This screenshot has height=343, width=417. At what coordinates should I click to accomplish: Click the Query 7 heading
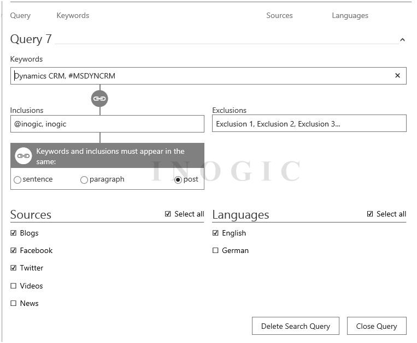pyautogui.click(x=31, y=39)
